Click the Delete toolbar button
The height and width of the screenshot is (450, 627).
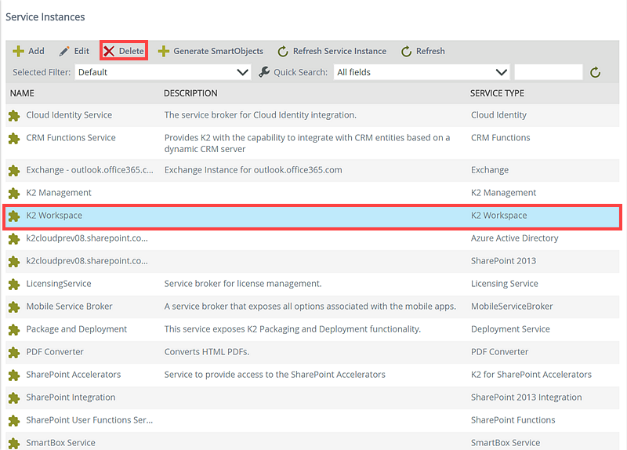point(124,51)
